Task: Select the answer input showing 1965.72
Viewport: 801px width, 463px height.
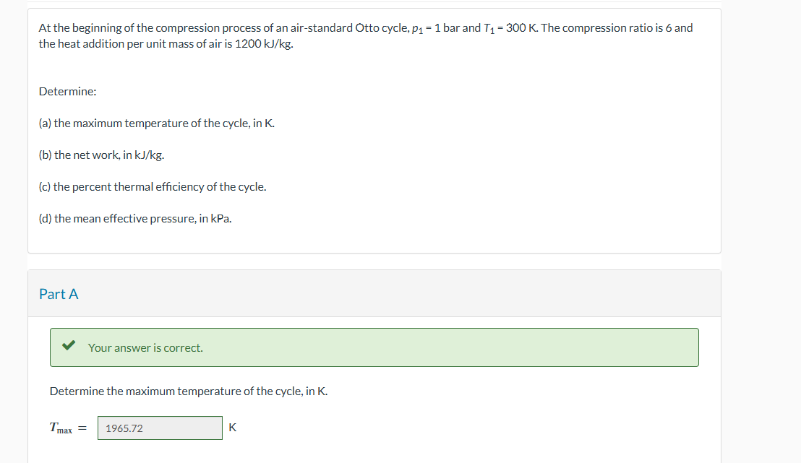Action: [x=160, y=428]
